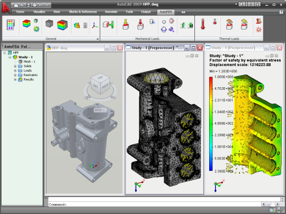Click the colored results with lock icon

[77, 25]
